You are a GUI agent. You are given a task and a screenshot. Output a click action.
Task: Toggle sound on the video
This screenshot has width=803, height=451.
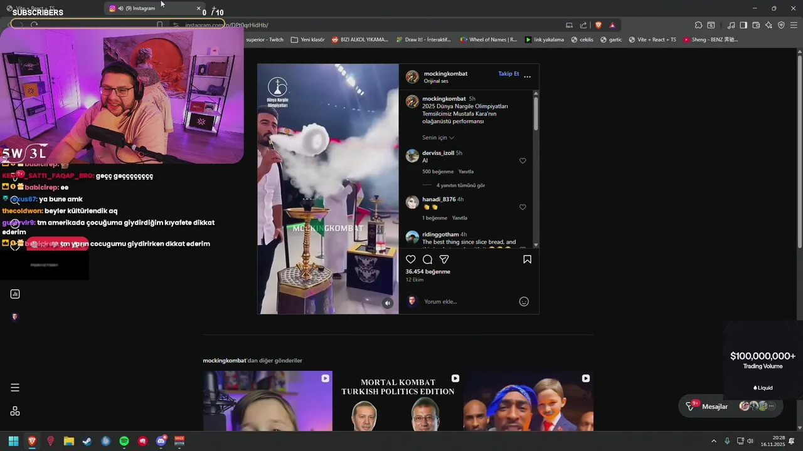(388, 303)
